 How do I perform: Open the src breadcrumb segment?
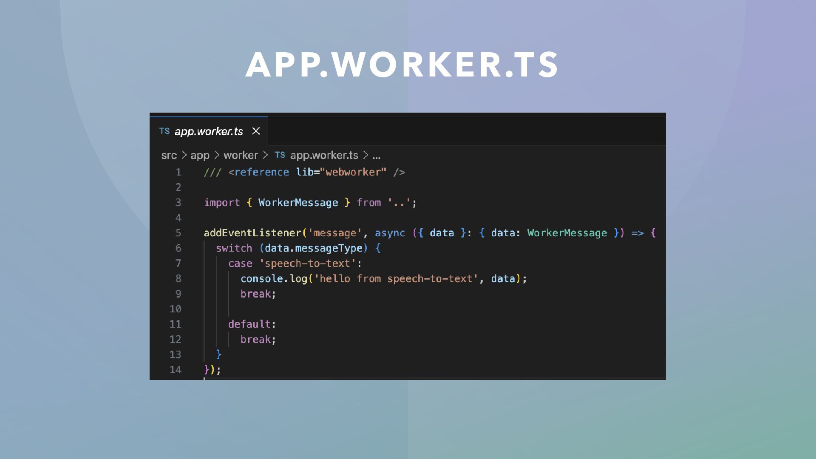click(169, 156)
